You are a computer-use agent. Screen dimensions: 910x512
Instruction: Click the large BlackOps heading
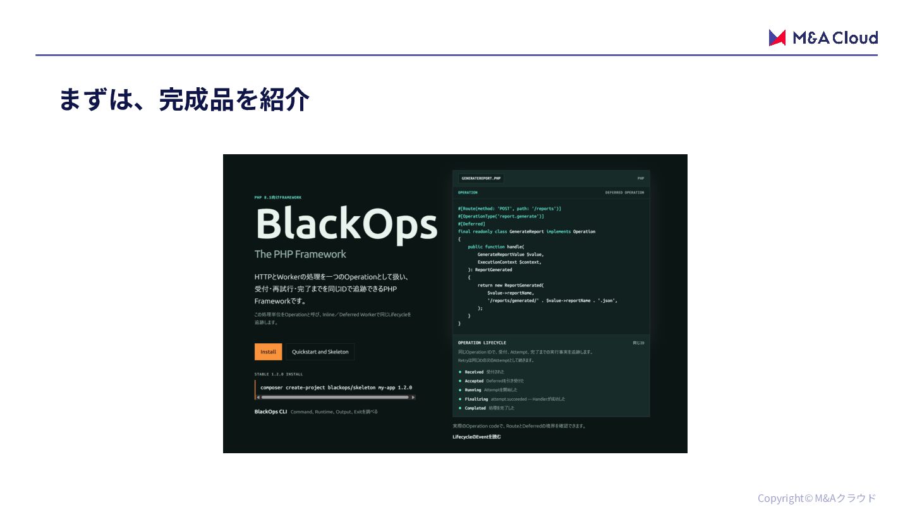coord(346,224)
